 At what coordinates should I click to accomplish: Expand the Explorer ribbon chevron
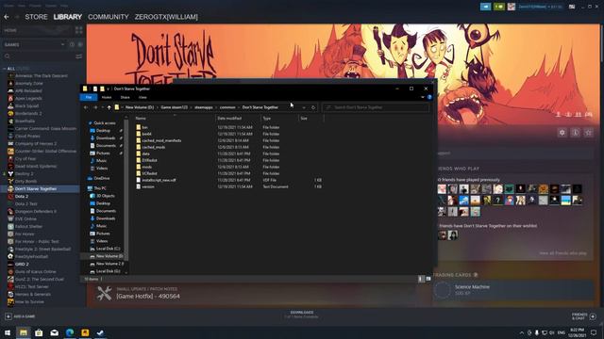pos(423,97)
